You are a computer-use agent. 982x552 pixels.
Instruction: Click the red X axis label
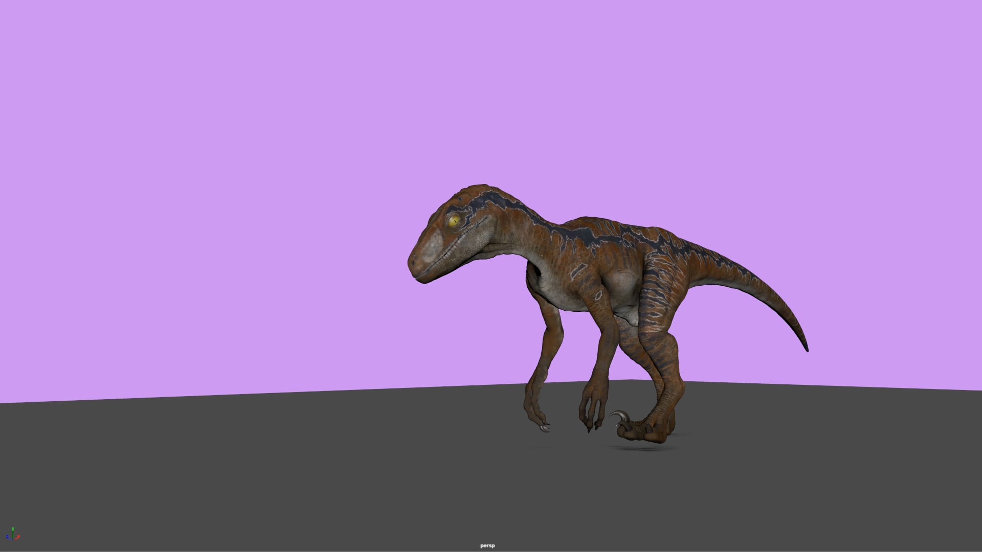18,536
